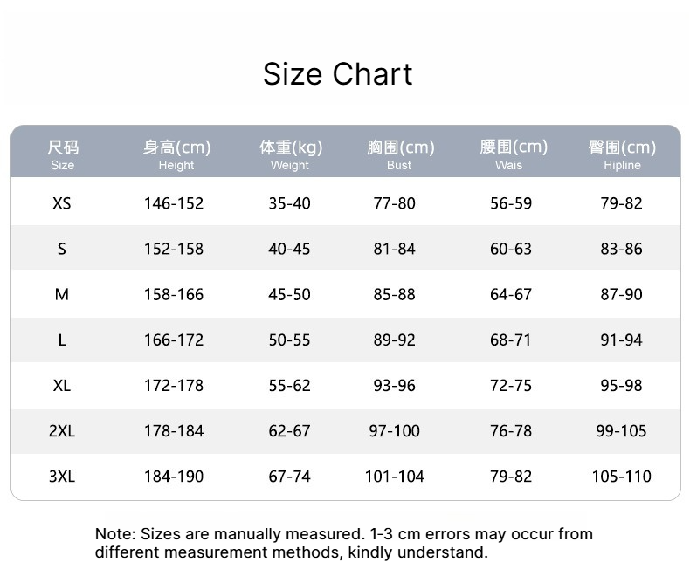Select the M size row label
Image resolution: width=690 pixels, height=583 pixels.
(x=62, y=294)
